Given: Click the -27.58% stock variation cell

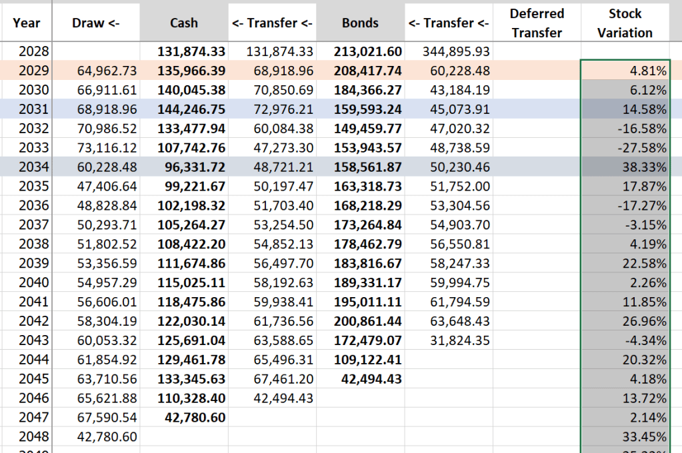Looking at the screenshot, I should [625, 148].
